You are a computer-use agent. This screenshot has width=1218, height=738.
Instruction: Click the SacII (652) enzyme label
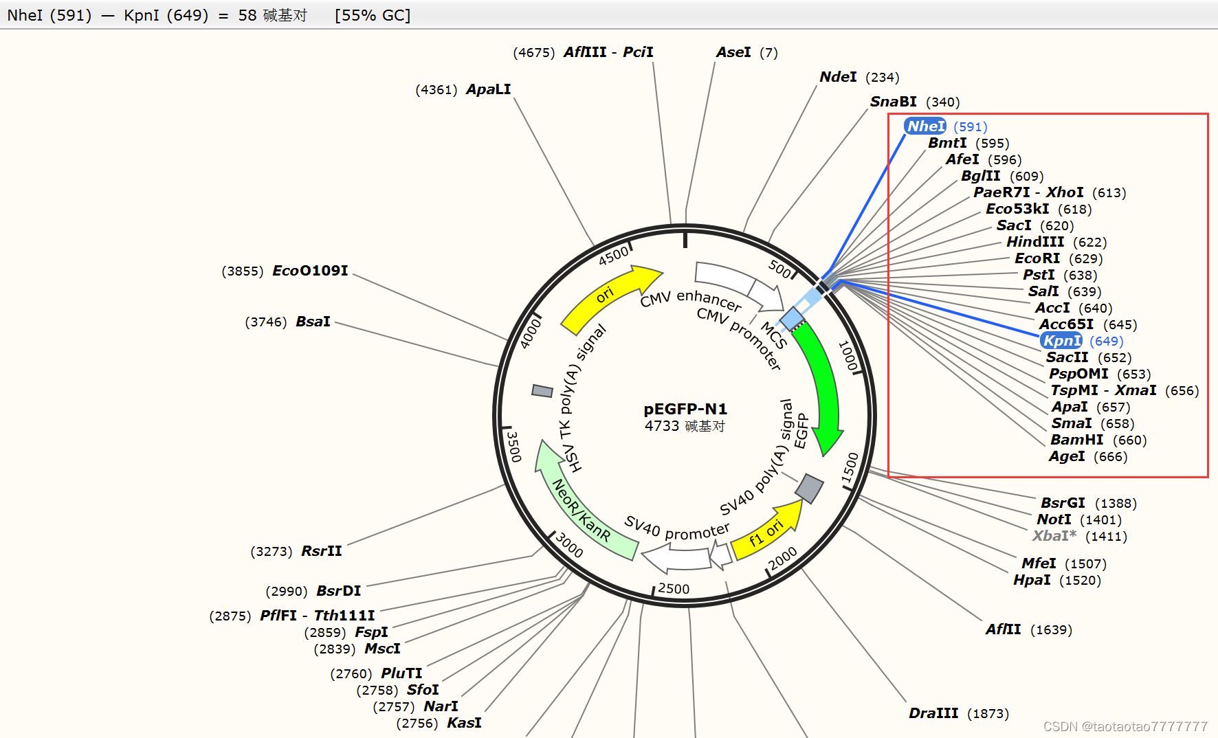pos(1089,357)
